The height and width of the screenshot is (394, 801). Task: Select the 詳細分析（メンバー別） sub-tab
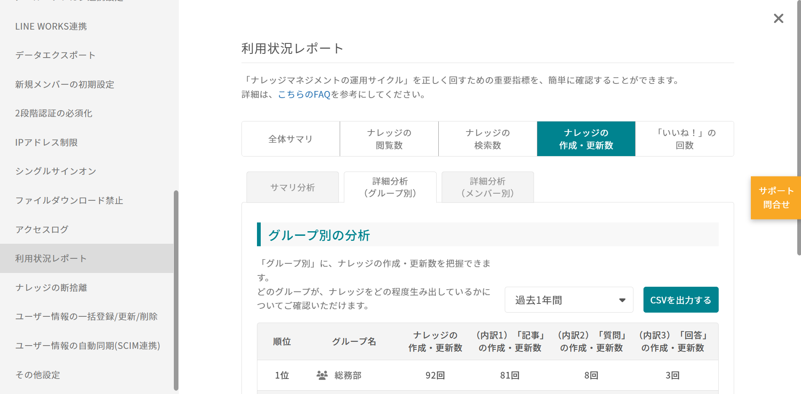(488, 187)
